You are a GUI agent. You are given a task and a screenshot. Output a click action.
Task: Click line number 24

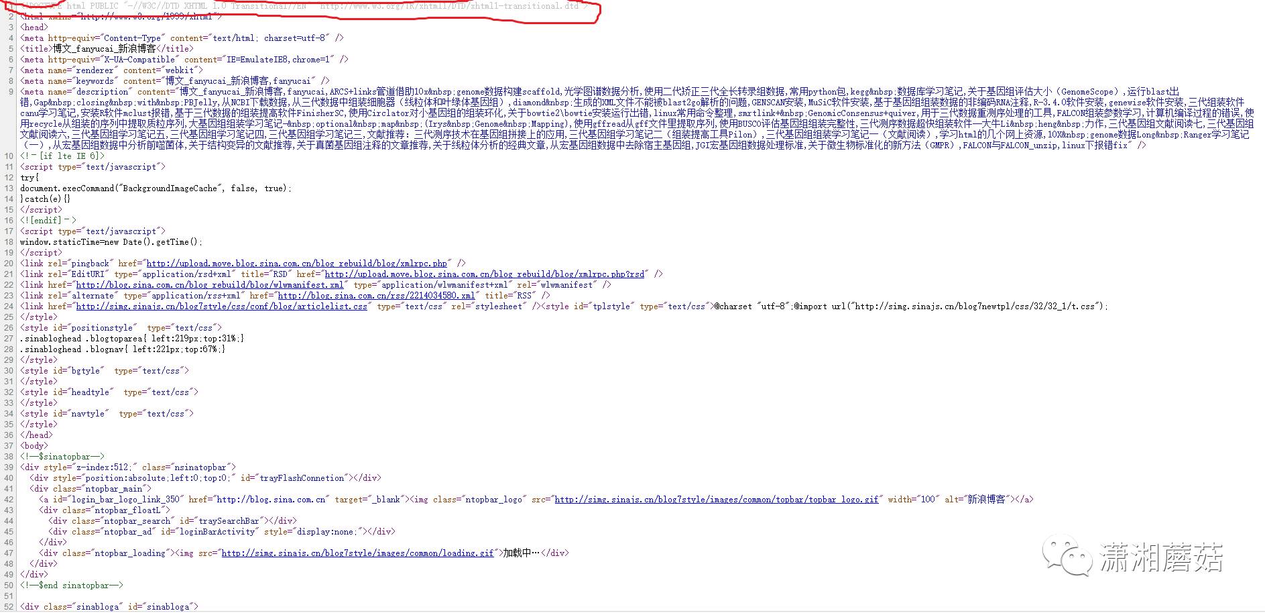tap(9, 306)
